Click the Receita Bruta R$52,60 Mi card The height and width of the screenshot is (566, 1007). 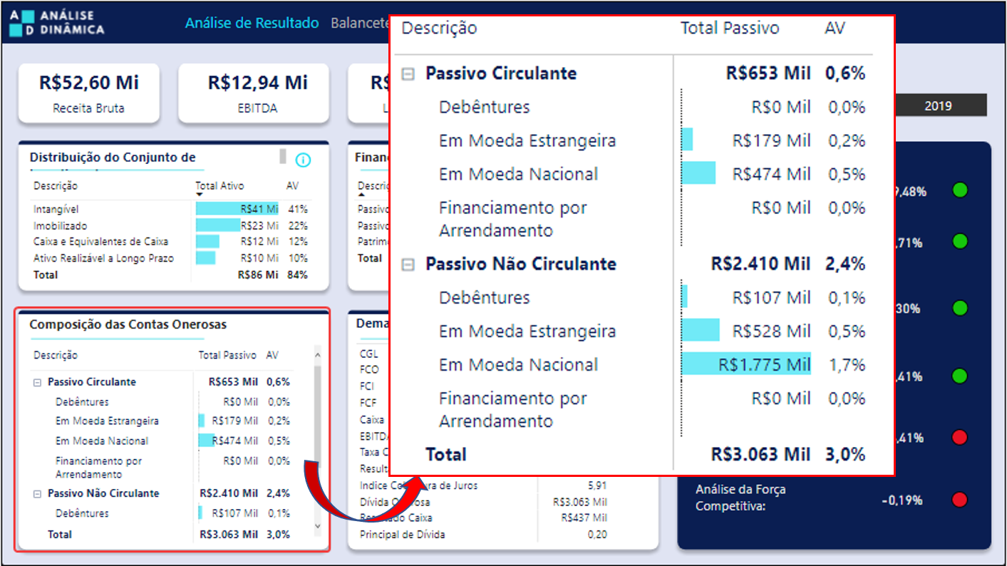tap(88, 93)
